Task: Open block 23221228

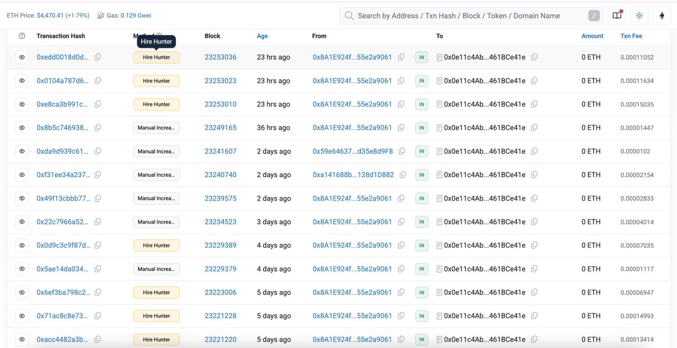Action: click(x=221, y=316)
